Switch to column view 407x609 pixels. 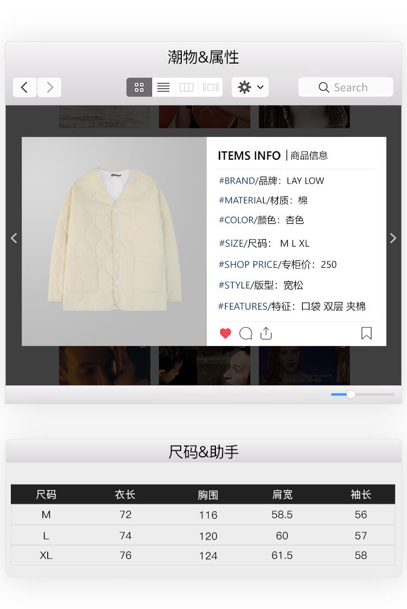[x=187, y=87]
